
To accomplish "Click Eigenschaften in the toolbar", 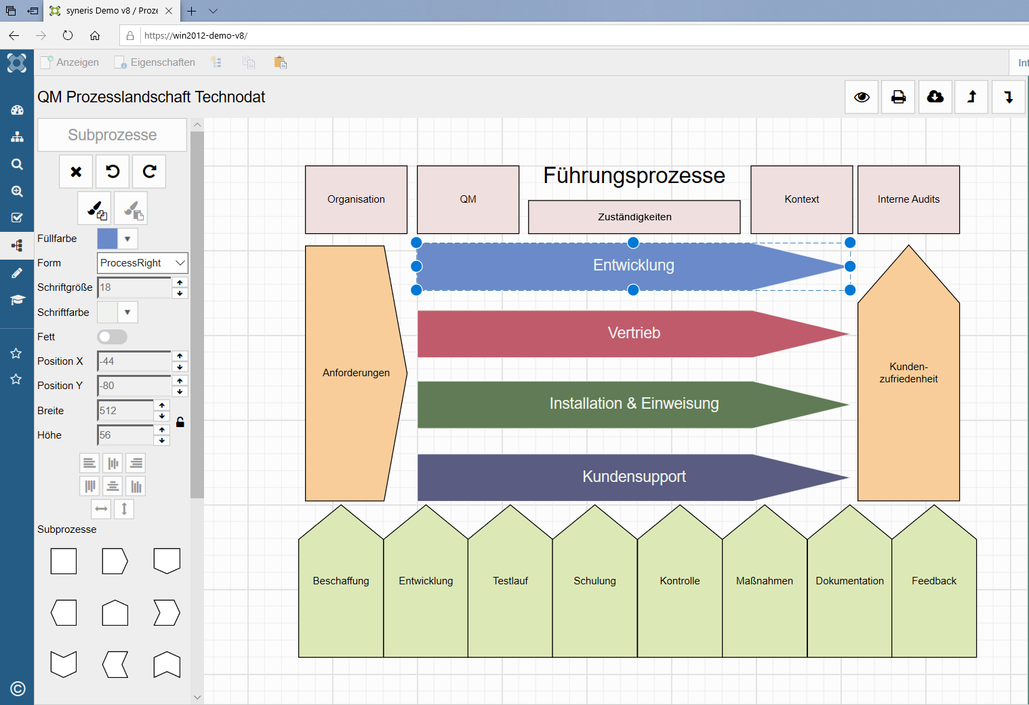I will (155, 62).
